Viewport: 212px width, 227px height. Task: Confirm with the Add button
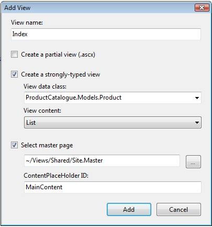tap(129, 209)
